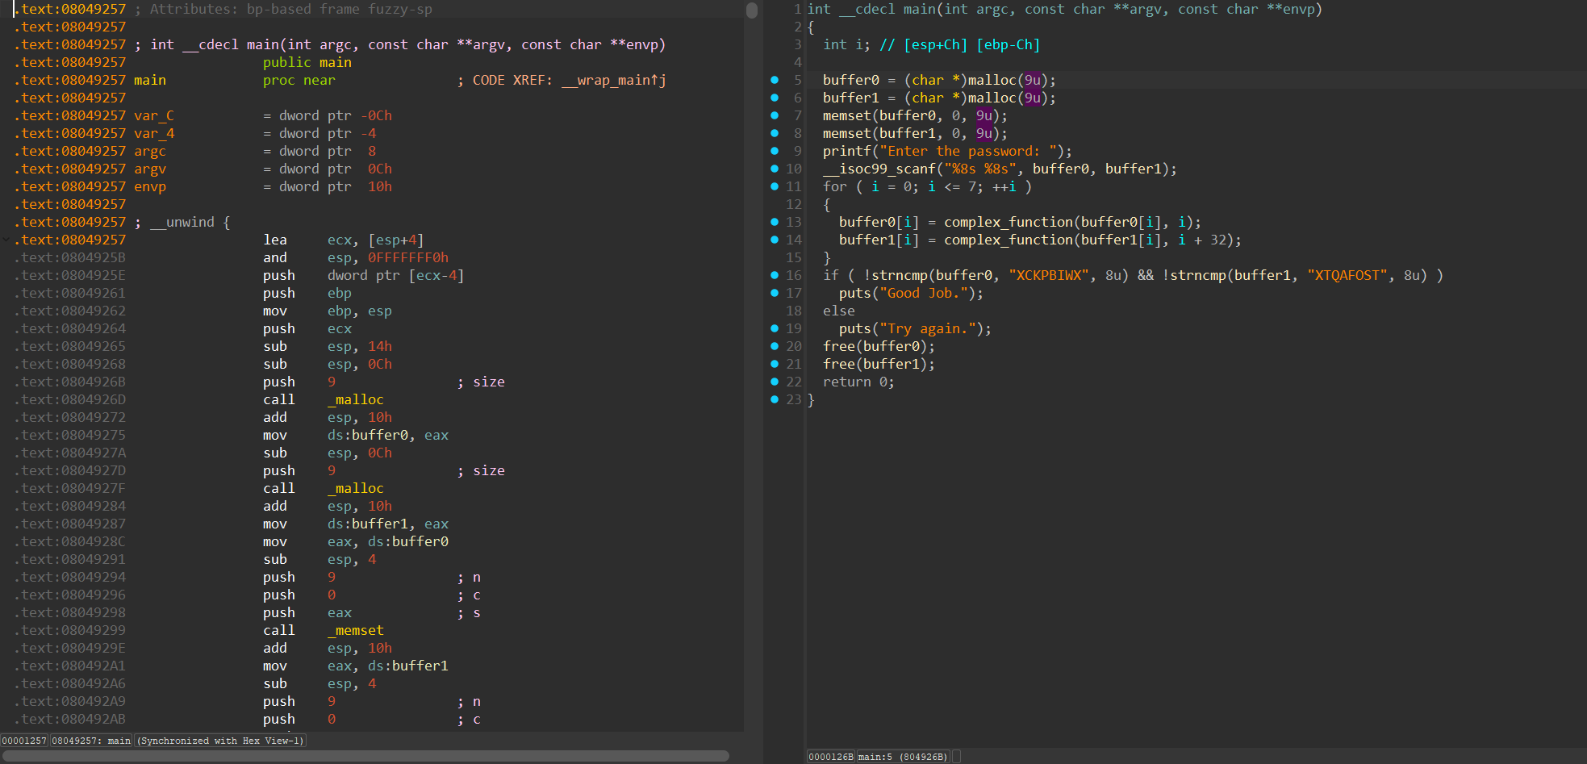Screen dimensions: 1587x764
Task: Click 'dword ptr [ecx-4]' push operand
Action: tap(396, 275)
